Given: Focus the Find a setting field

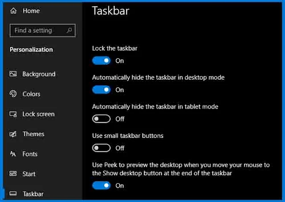Looking at the screenshot, I should 43,30.
